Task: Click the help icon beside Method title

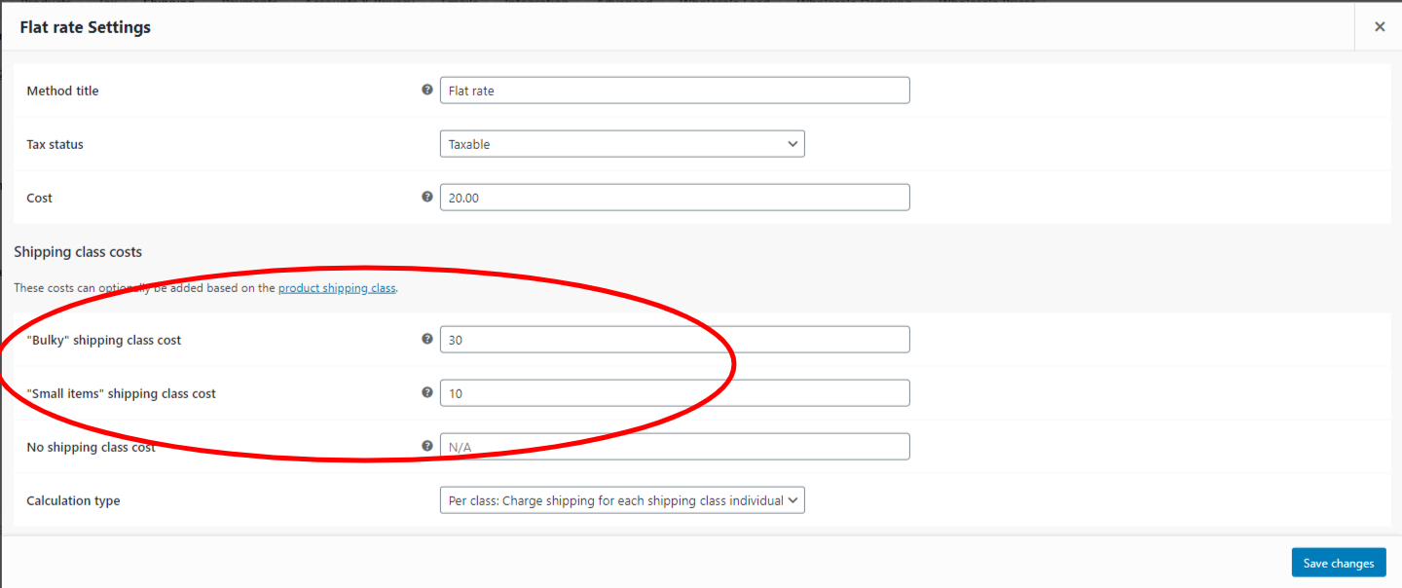Action: point(426,90)
